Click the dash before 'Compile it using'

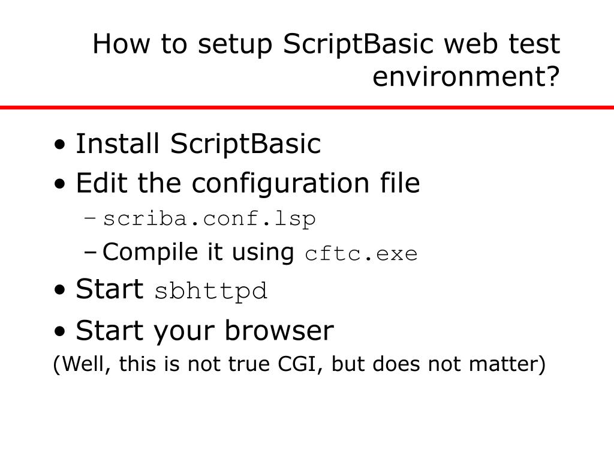point(90,253)
